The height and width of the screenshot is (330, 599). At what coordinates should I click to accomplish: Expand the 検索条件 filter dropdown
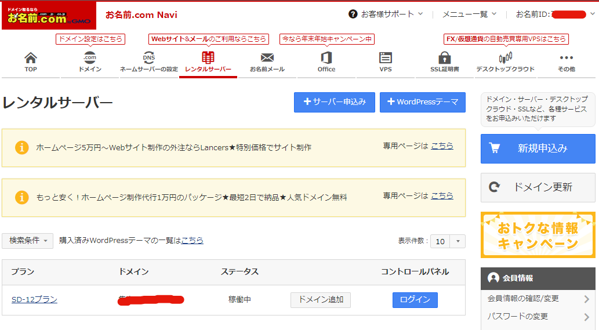pos(28,241)
